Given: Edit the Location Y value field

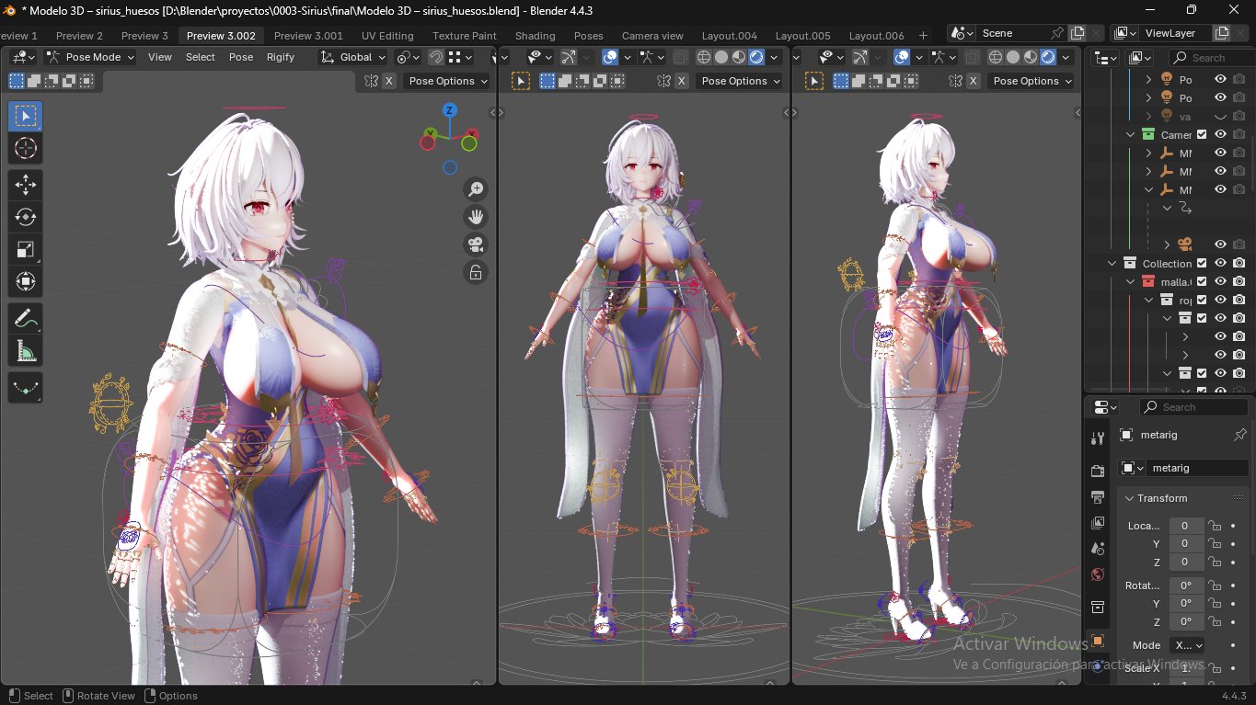Looking at the screenshot, I should (x=1186, y=544).
